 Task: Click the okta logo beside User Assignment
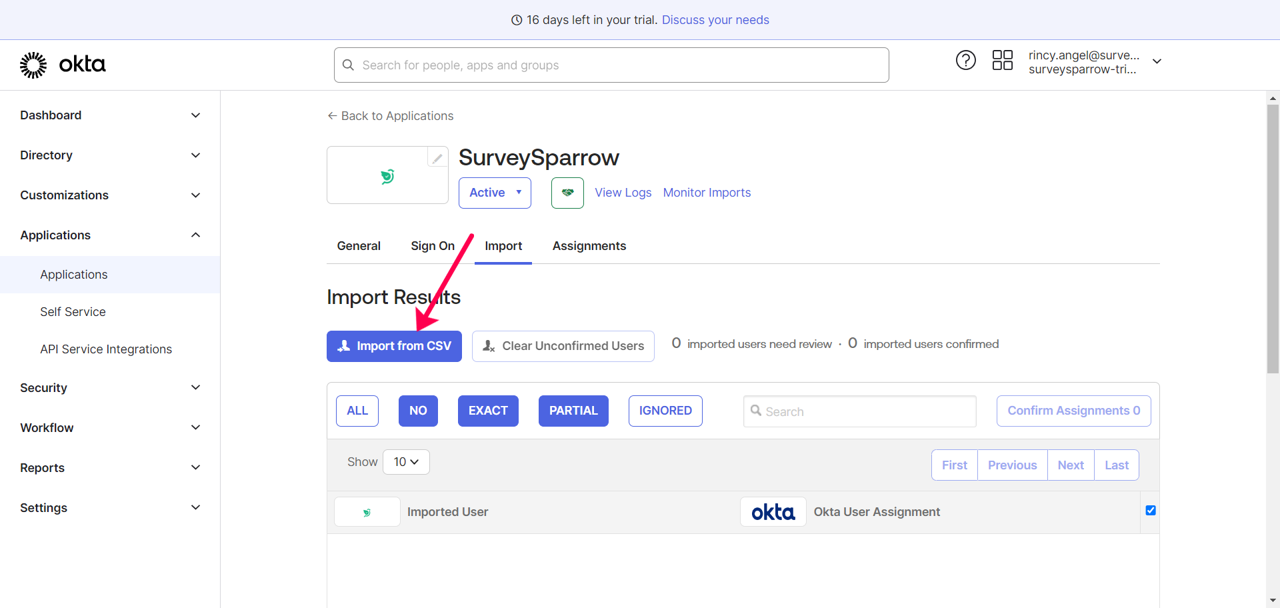click(773, 512)
